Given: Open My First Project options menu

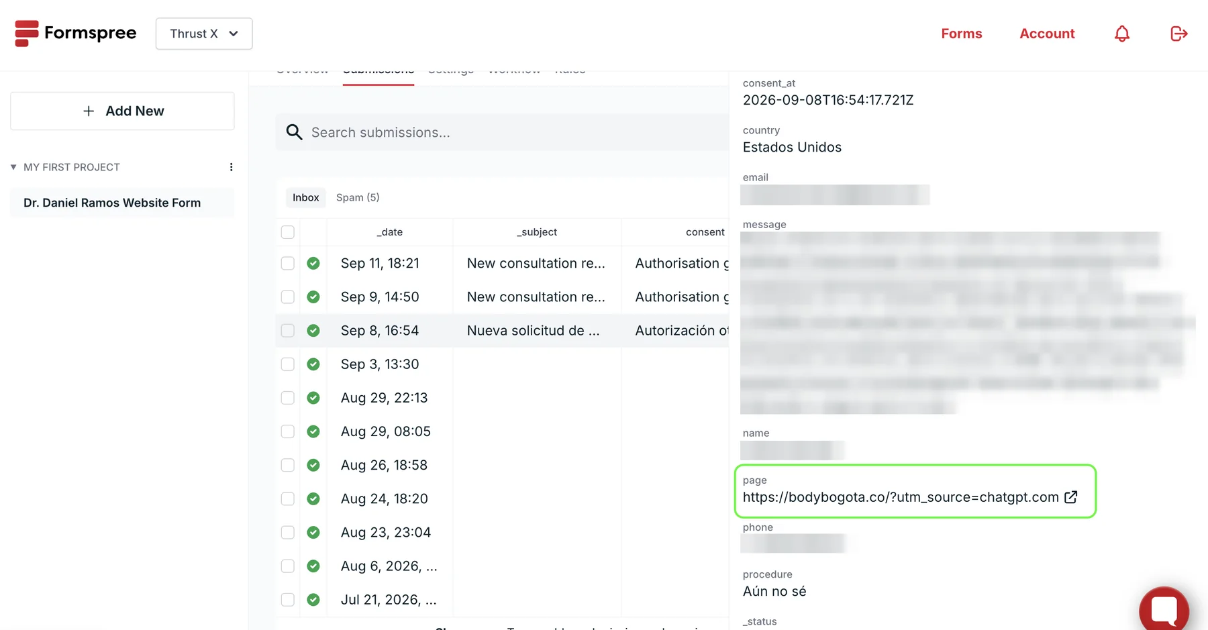Looking at the screenshot, I should tap(231, 167).
